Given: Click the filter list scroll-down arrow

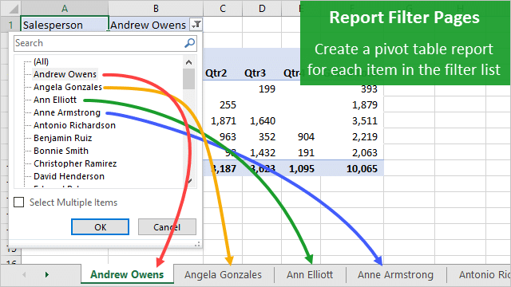Looking at the screenshot, I should click(190, 181).
